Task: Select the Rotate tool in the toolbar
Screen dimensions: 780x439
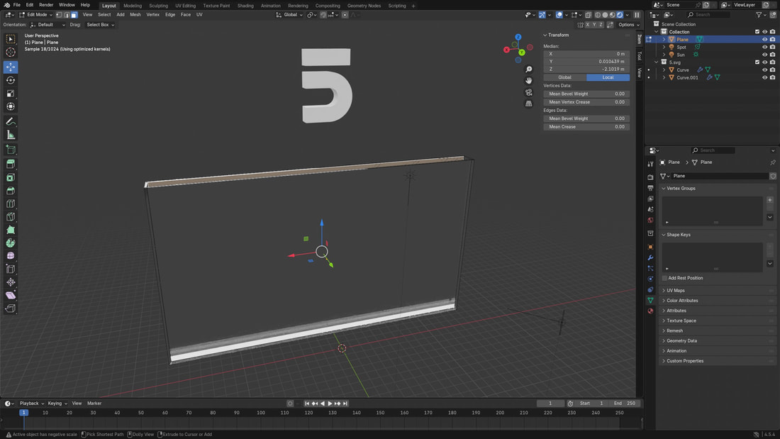Action: point(11,80)
